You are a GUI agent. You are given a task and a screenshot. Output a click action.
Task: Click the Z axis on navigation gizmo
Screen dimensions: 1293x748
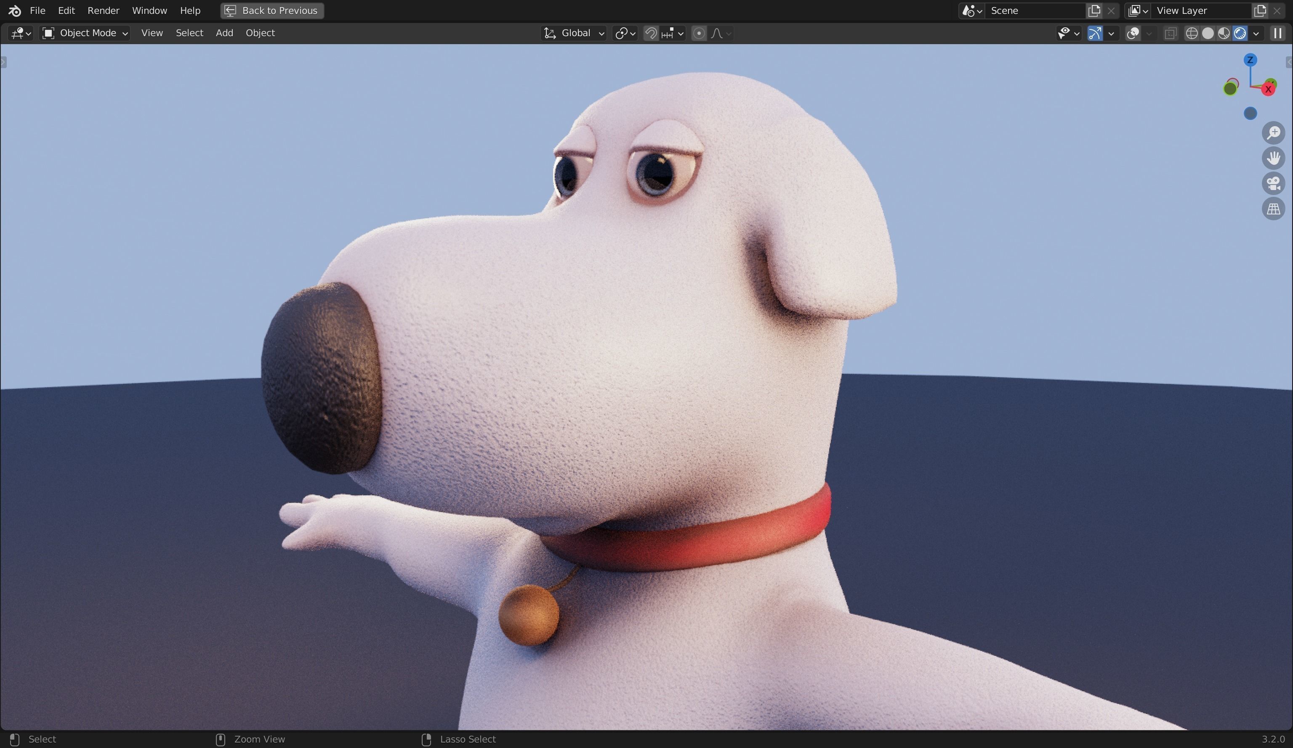pos(1250,60)
